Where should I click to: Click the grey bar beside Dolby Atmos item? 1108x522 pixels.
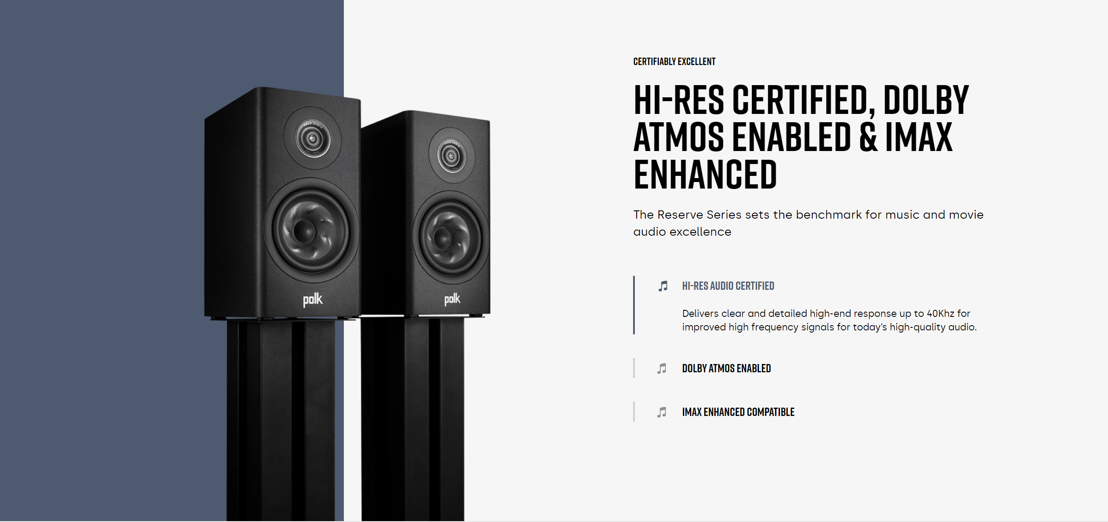click(634, 368)
